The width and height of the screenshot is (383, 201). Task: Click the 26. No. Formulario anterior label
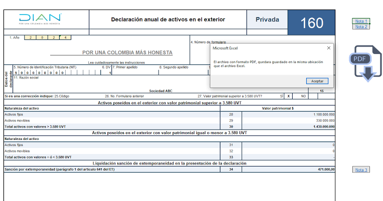[x=124, y=96]
